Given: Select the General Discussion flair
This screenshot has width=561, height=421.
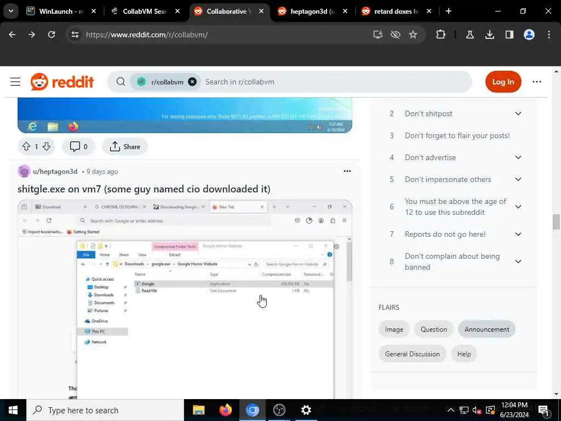Looking at the screenshot, I should (412, 354).
